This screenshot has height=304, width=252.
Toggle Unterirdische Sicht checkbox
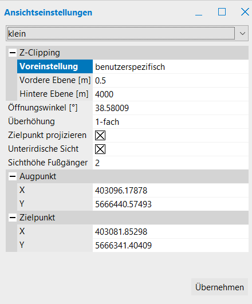coord(100,149)
